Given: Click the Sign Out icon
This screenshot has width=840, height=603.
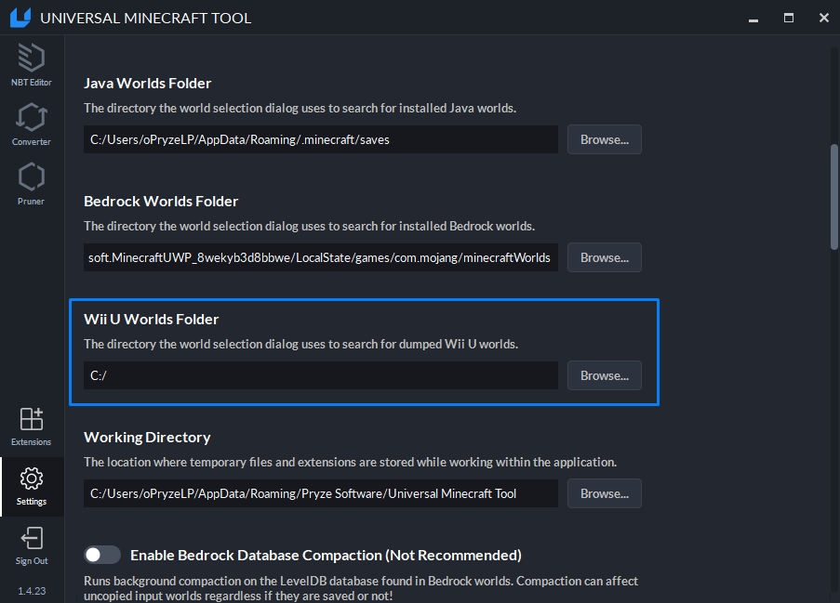Looking at the screenshot, I should pyautogui.click(x=32, y=538).
